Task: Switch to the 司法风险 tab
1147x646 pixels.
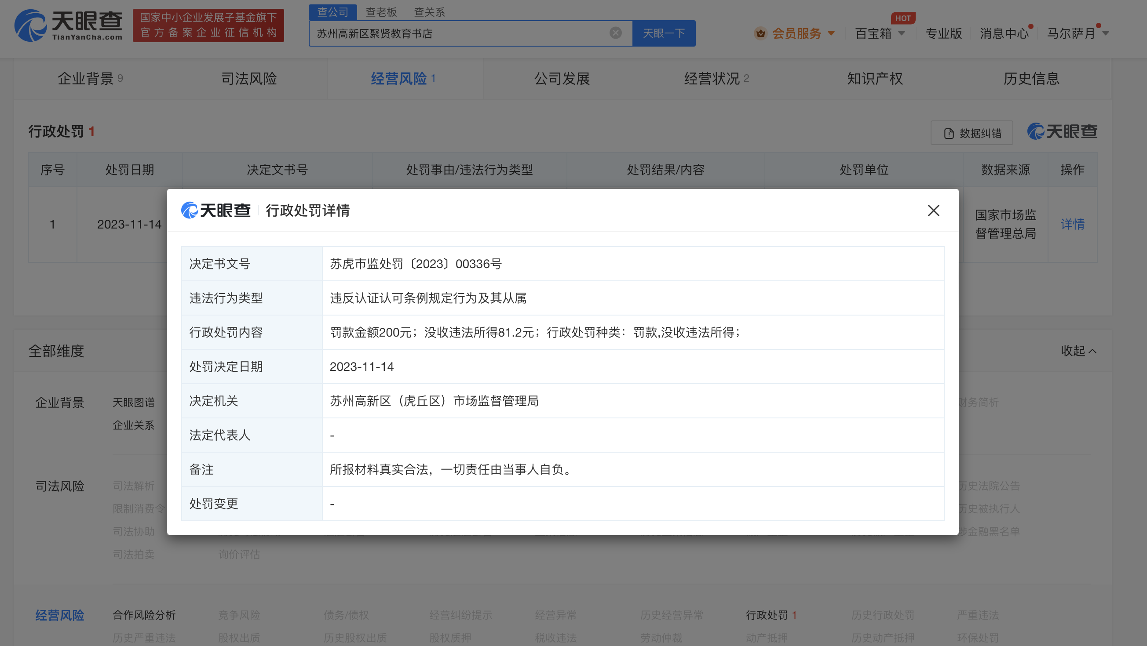Action: click(249, 79)
